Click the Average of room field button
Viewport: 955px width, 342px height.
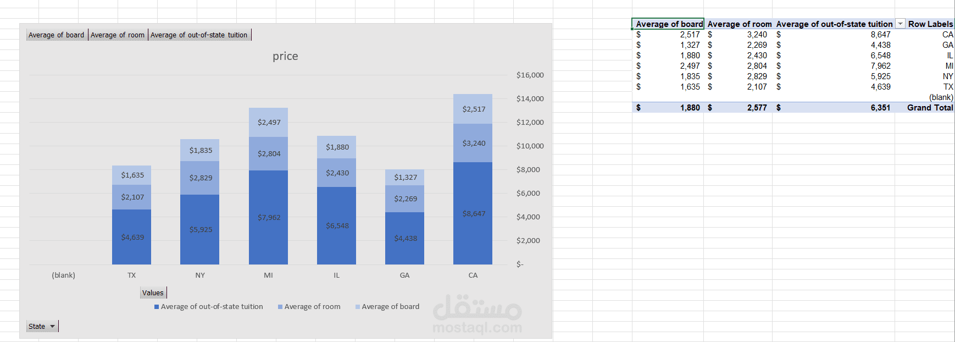click(x=118, y=35)
